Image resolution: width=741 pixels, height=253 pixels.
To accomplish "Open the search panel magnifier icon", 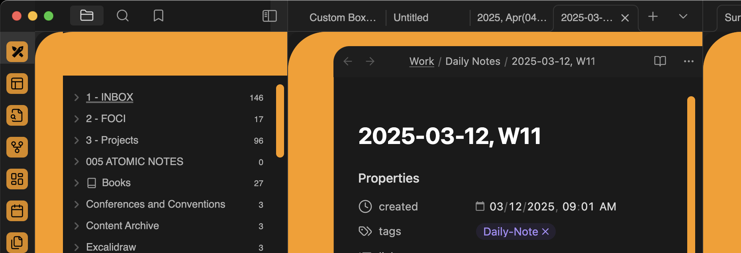I will pyautogui.click(x=122, y=16).
